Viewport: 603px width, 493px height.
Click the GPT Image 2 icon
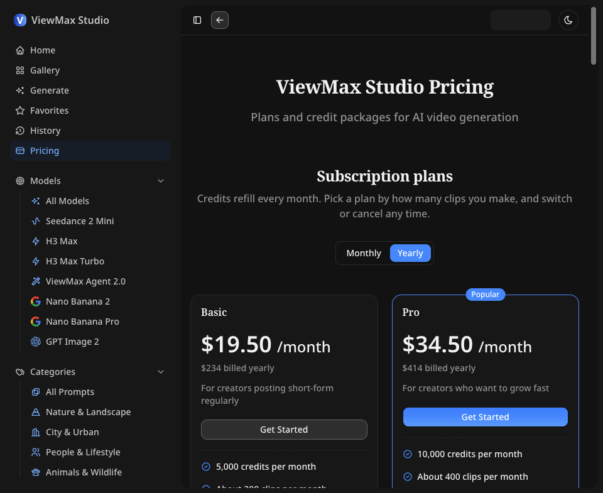click(x=36, y=342)
